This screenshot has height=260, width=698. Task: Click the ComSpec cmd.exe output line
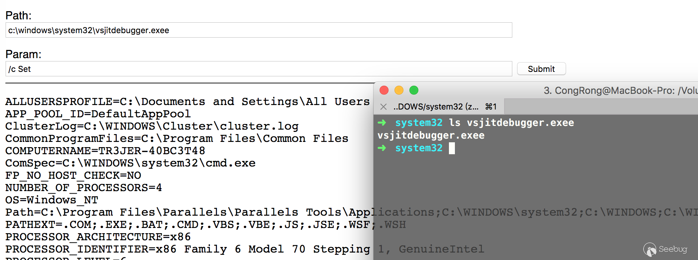130,163
